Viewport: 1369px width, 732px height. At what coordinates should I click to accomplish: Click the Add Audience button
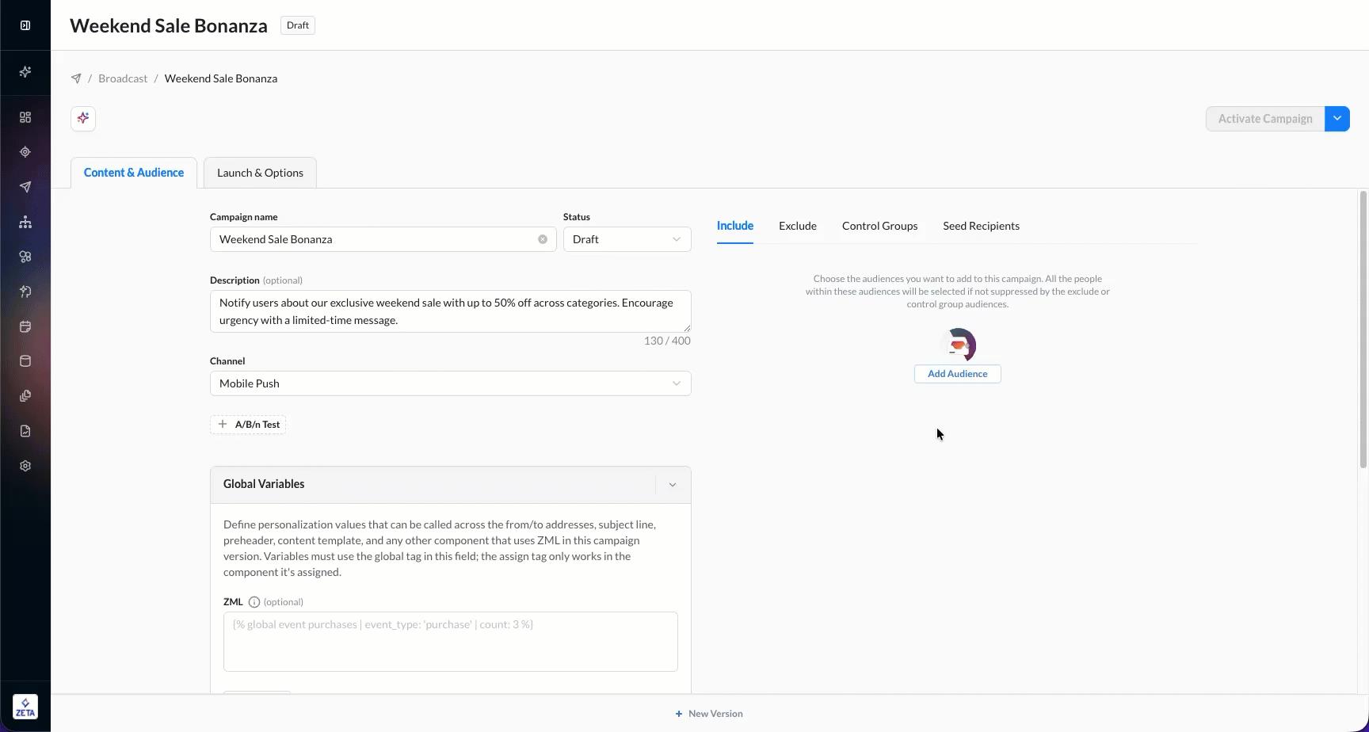[x=958, y=374]
